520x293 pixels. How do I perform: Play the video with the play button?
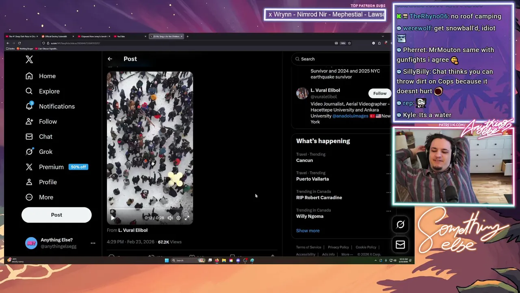(113, 218)
